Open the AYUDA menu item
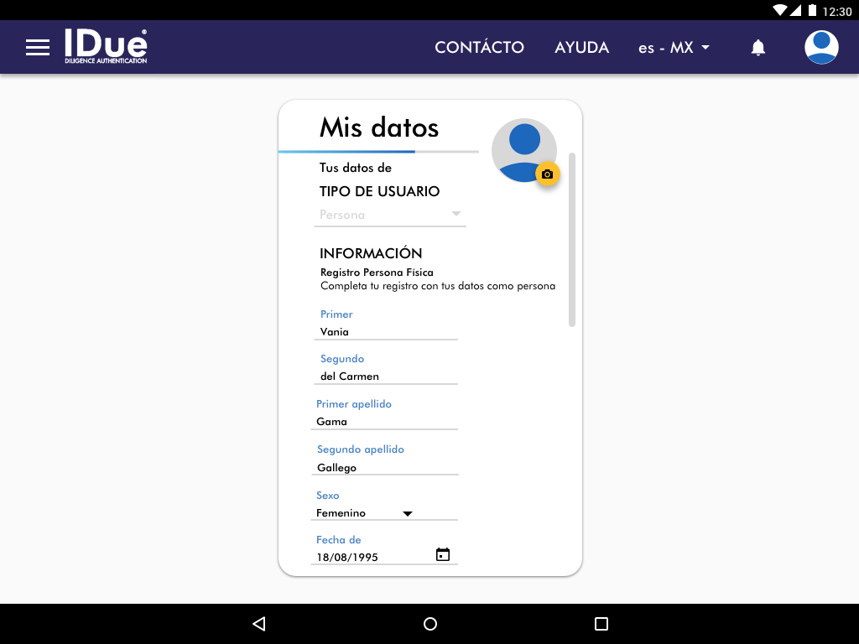Screen dimensions: 859x644 (x=581, y=48)
